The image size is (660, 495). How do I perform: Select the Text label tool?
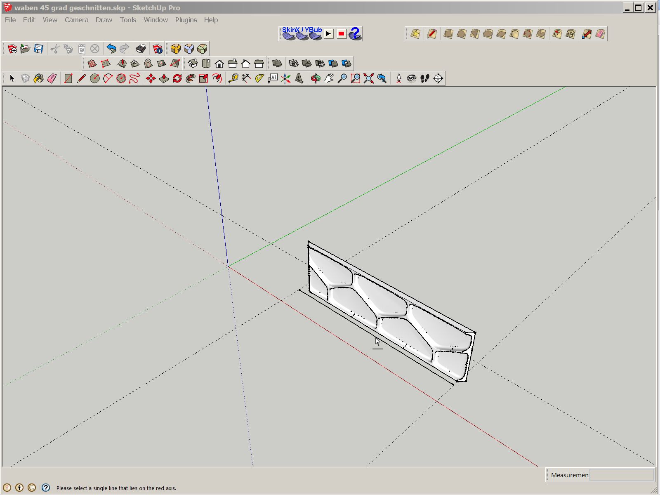[273, 78]
